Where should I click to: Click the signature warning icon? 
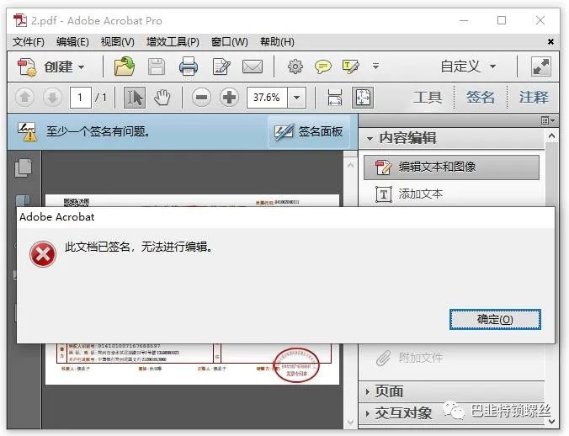click(x=28, y=131)
